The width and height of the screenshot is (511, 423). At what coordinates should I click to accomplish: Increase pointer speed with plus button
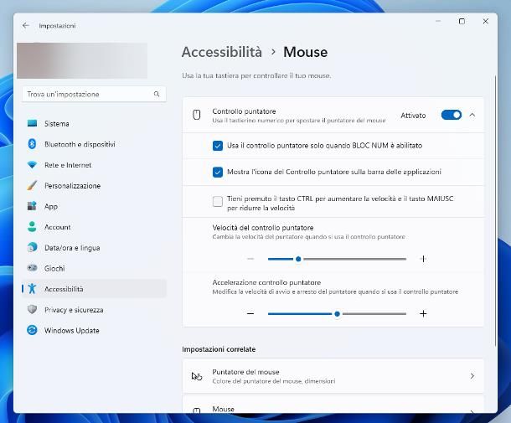pos(423,259)
